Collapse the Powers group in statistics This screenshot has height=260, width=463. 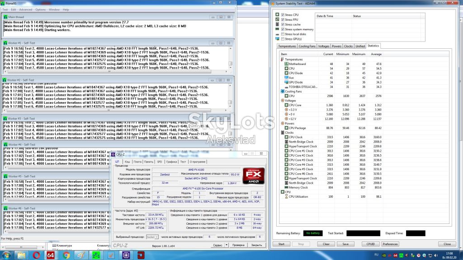pyautogui.click(x=282, y=124)
